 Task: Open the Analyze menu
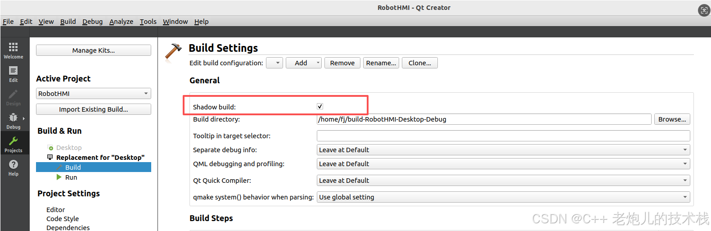121,22
